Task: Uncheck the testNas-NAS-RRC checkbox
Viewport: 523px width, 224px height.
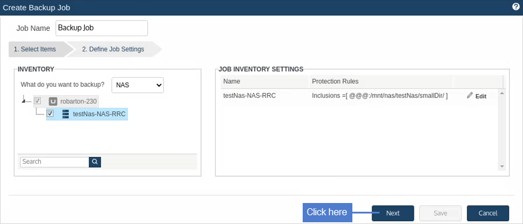Action: tap(50, 114)
